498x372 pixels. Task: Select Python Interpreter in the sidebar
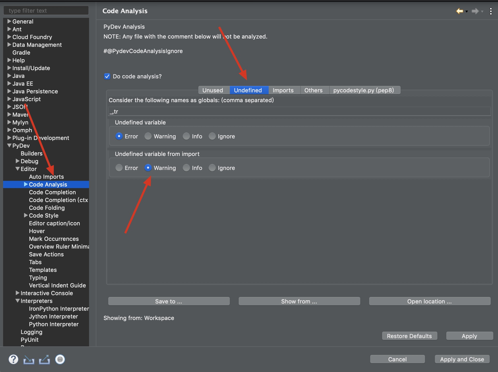[54, 324]
